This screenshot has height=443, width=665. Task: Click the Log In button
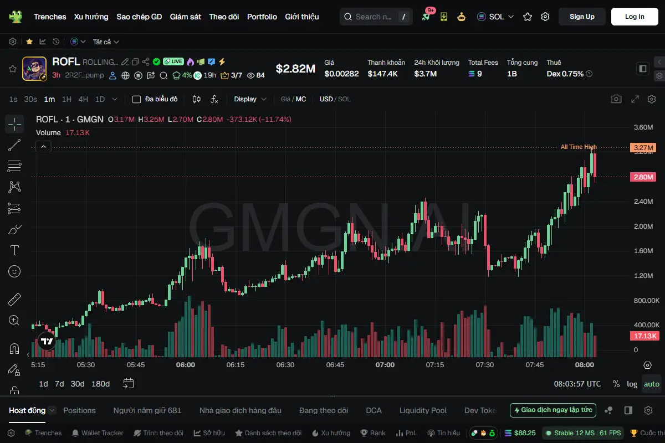pyautogui.click(x=635, y=17)
